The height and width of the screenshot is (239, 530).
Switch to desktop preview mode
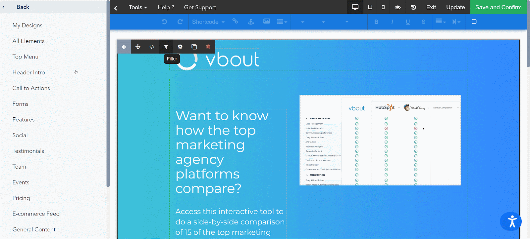pos(355,7)
